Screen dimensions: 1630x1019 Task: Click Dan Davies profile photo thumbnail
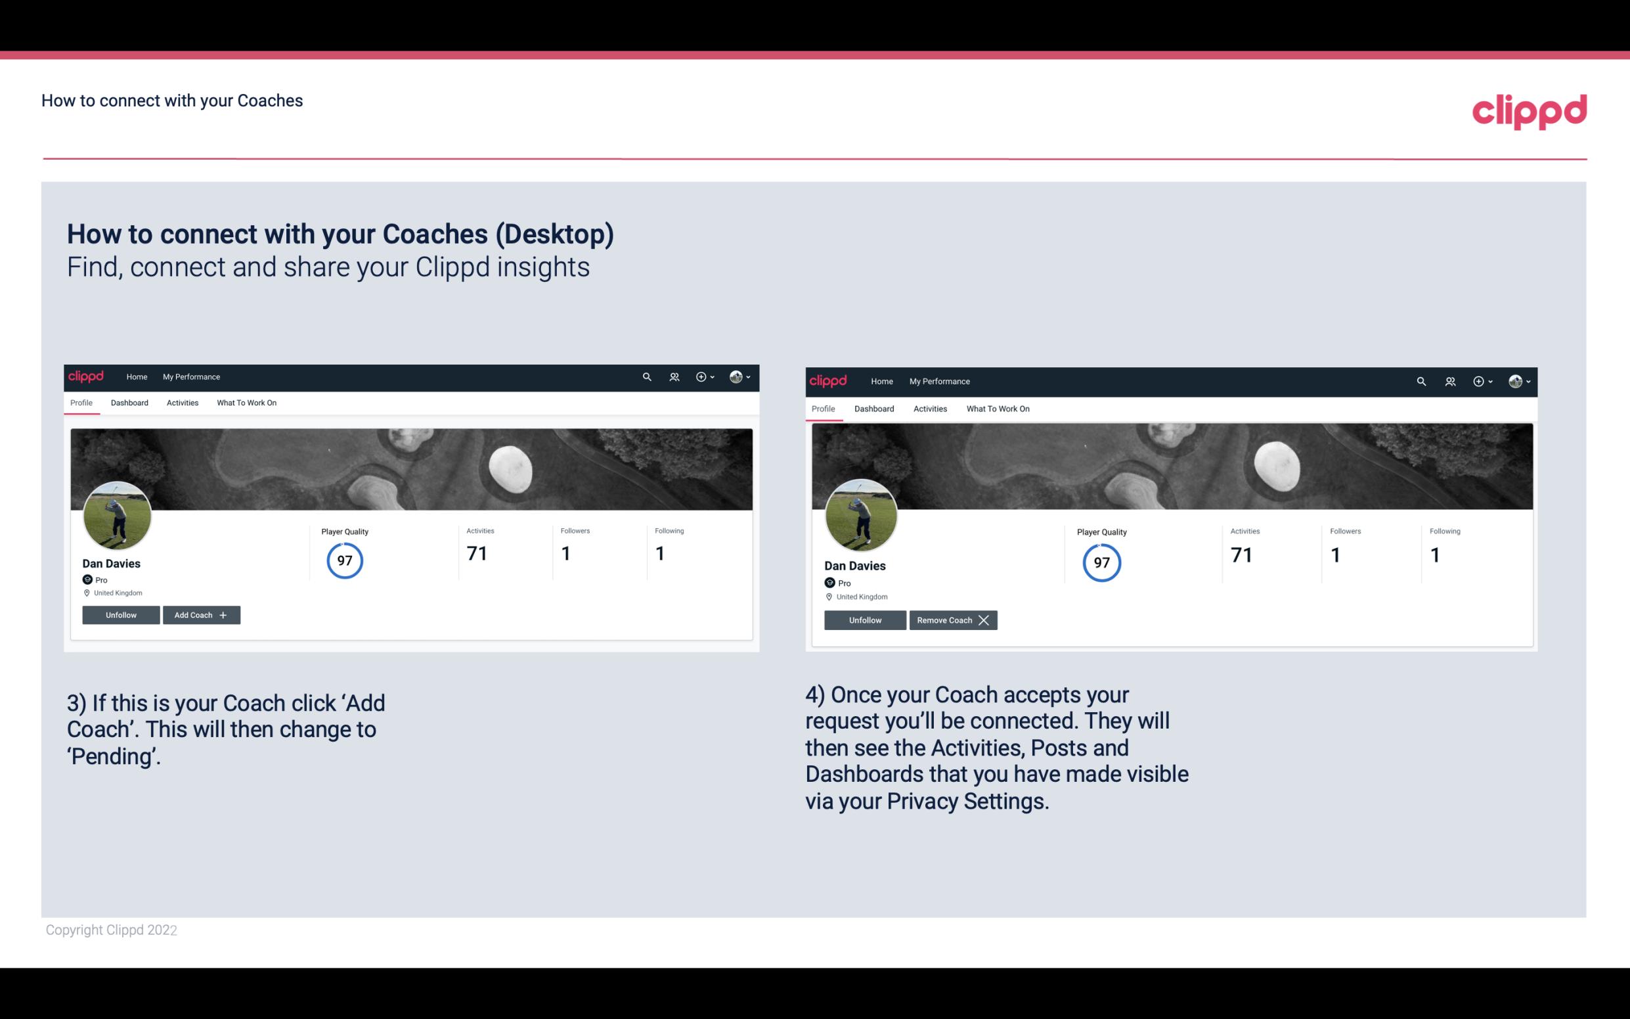pos(116,514)
